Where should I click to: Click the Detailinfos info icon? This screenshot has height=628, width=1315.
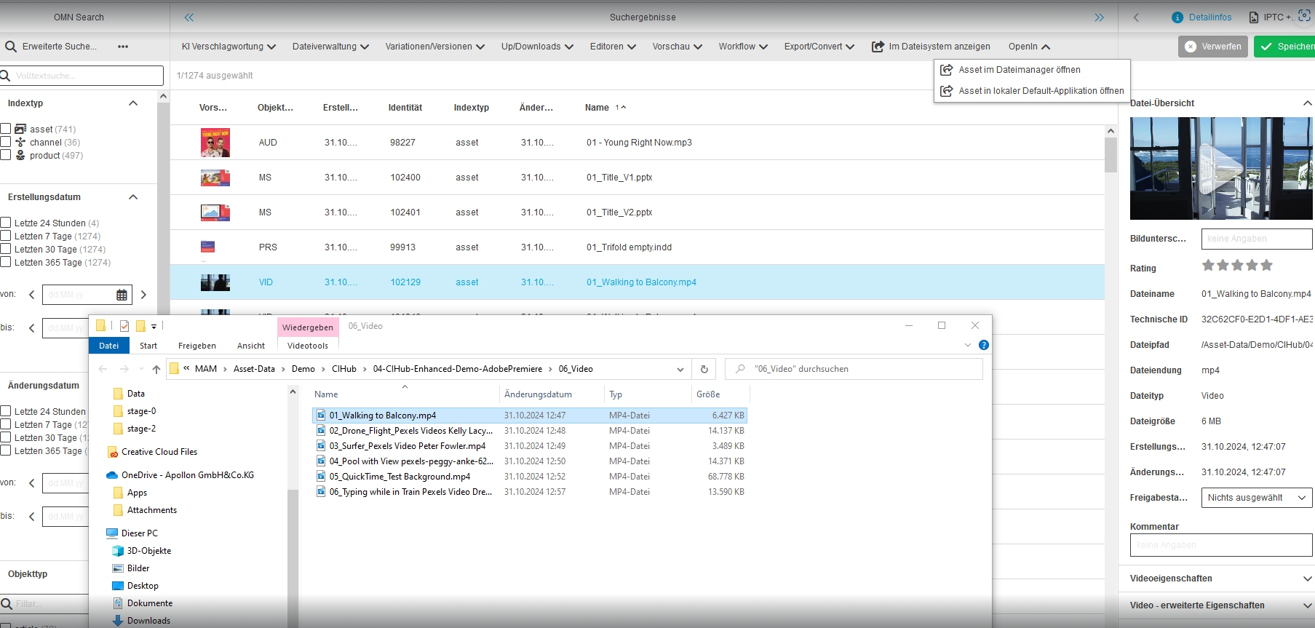point(1177,17)
